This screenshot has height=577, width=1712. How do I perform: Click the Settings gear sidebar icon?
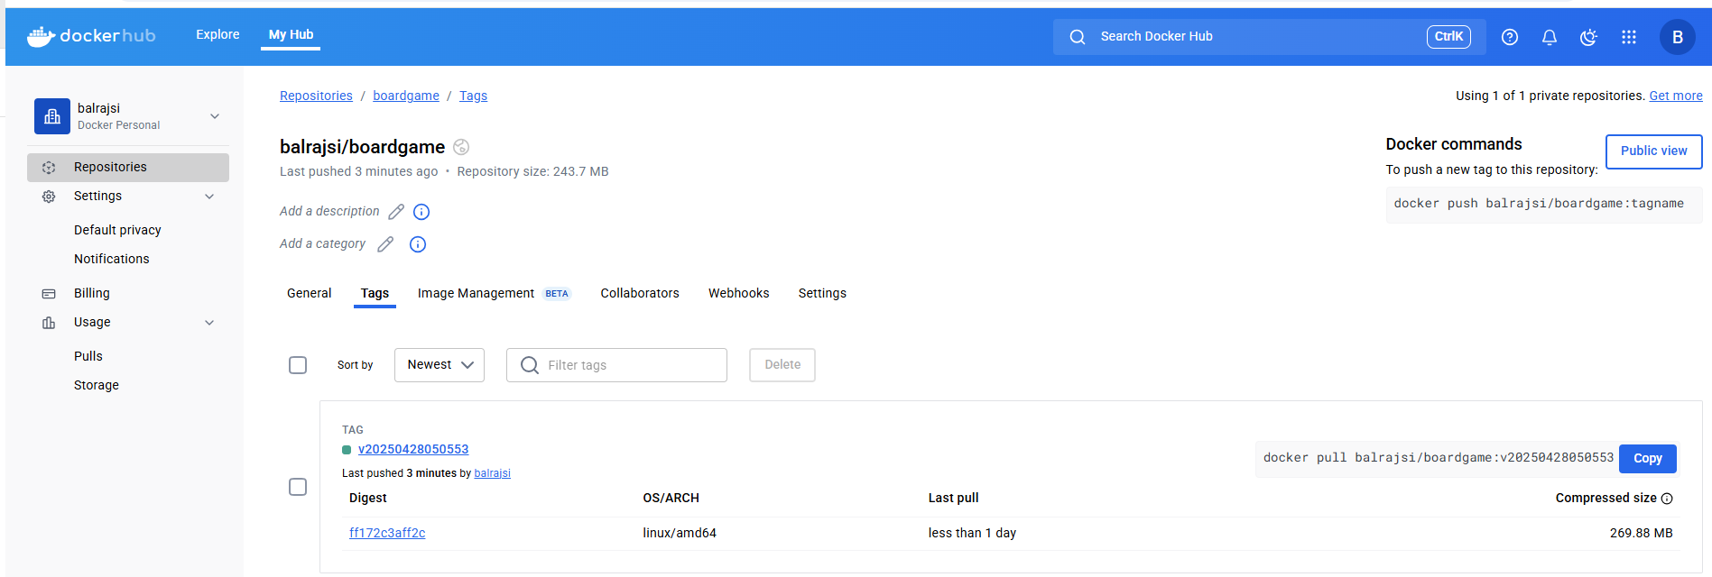tap(49, 197)
